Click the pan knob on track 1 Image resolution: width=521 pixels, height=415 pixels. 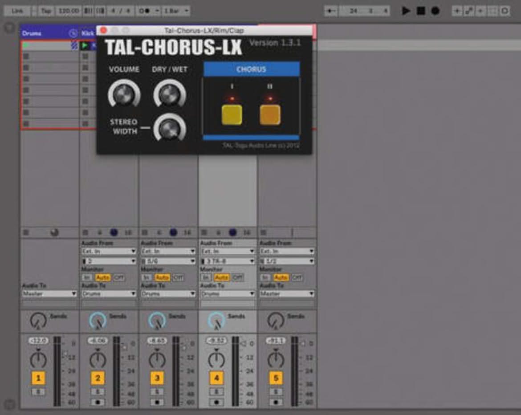pyautogui.click(x=38, y=359)
